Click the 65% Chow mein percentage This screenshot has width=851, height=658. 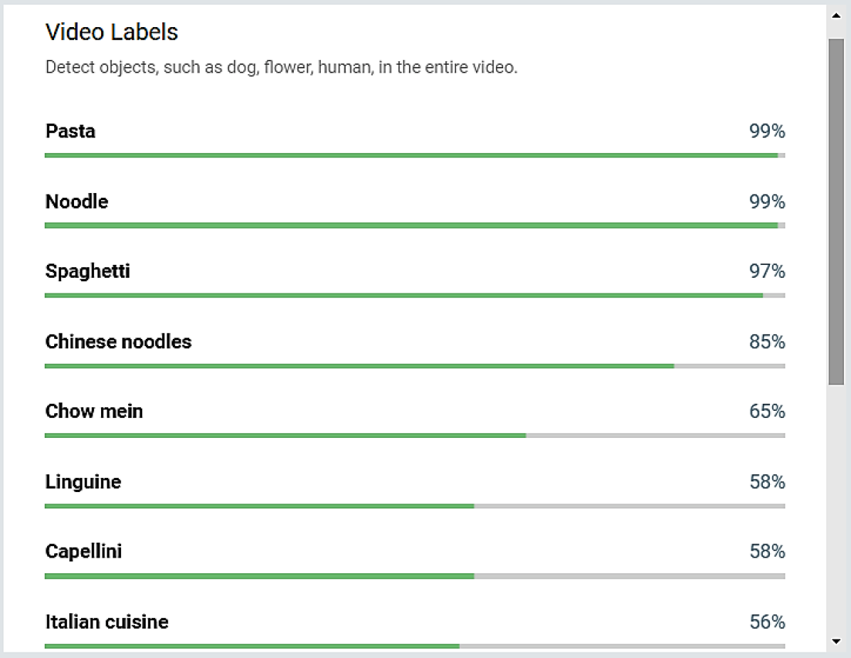[x=767, y=412]
